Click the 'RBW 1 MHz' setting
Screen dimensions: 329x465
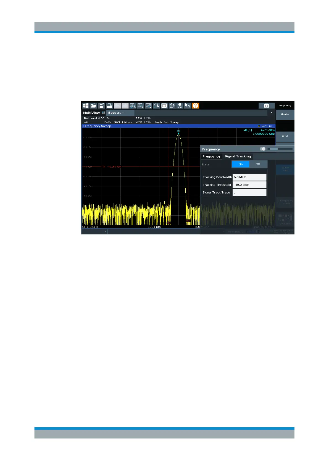pos(143,118)
